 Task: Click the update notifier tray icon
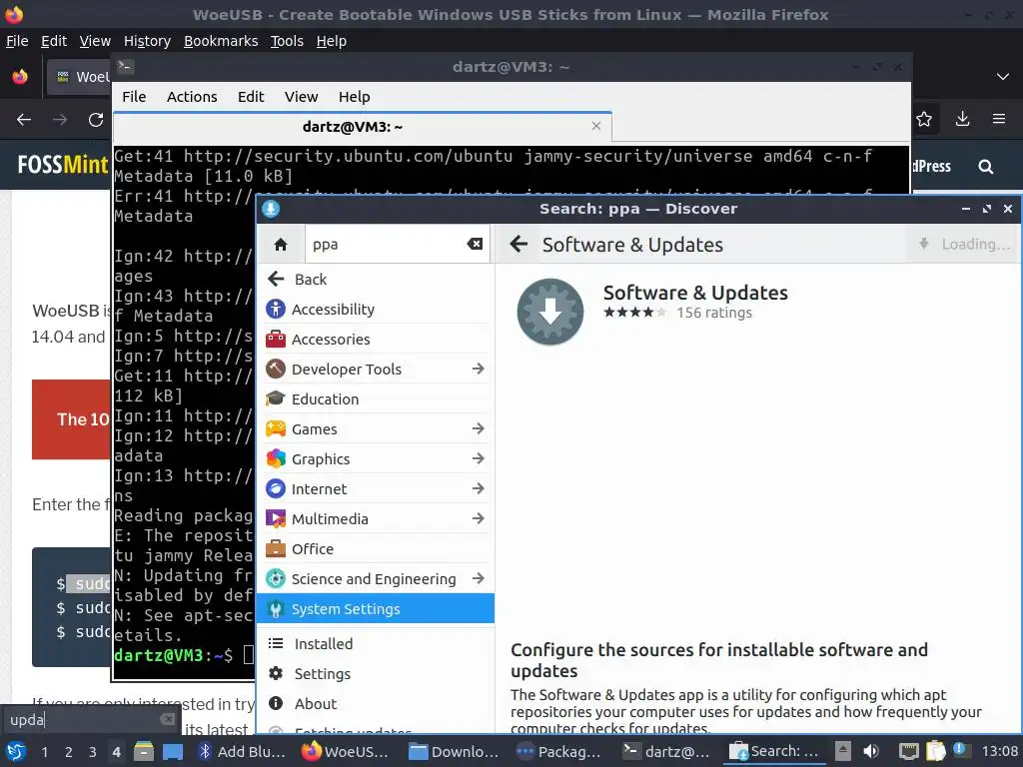(x=960, y=750)
